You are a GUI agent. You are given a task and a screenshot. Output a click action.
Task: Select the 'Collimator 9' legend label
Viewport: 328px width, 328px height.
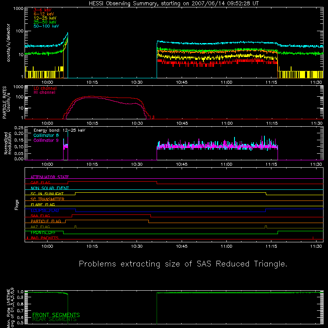(46, 140)
